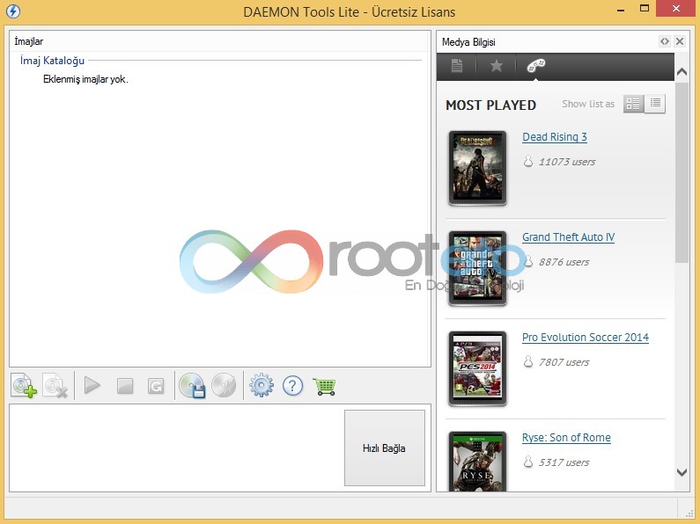
Task: Undock Medya Bilgisi panel with arrows icon
Action: coord(665,41)
